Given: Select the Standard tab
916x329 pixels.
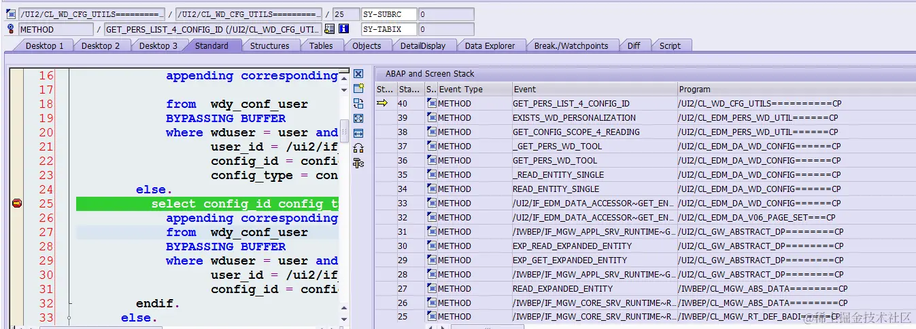Looking at the screenshot, I should [x=211, y=45].
